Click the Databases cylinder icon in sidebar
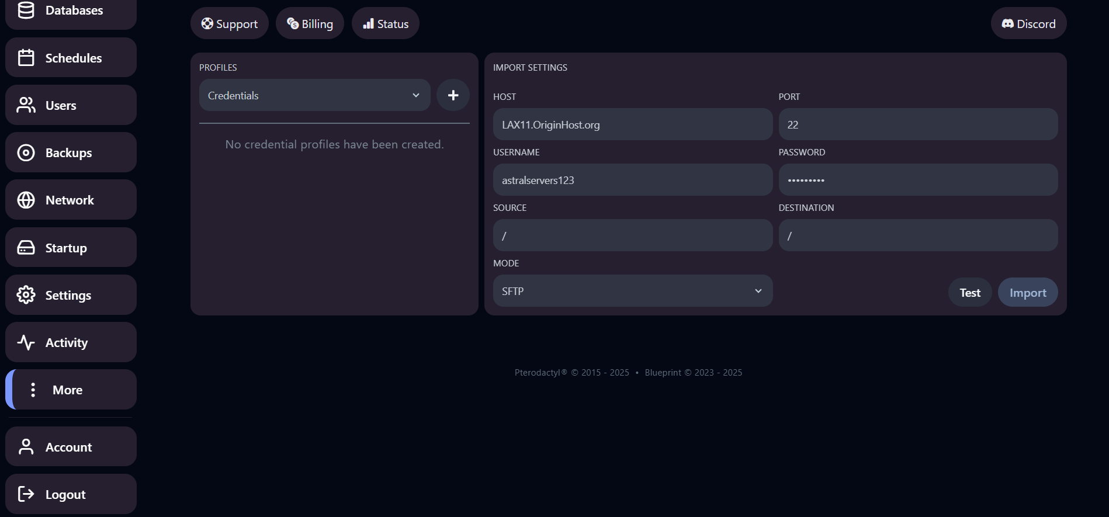This screenshot has height=517, width=1109. (x=26, y=10)
